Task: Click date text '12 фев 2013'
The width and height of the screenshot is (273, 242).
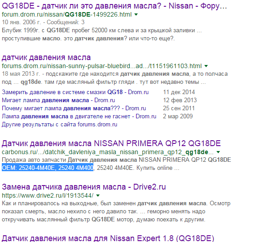Action: (x=180, y=100)
